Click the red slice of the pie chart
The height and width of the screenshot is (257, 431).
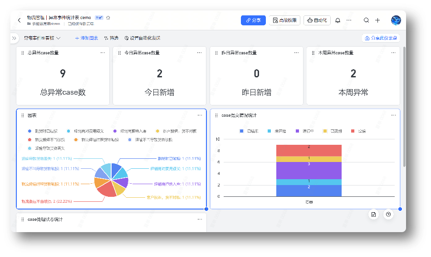(x=107, y=191)
